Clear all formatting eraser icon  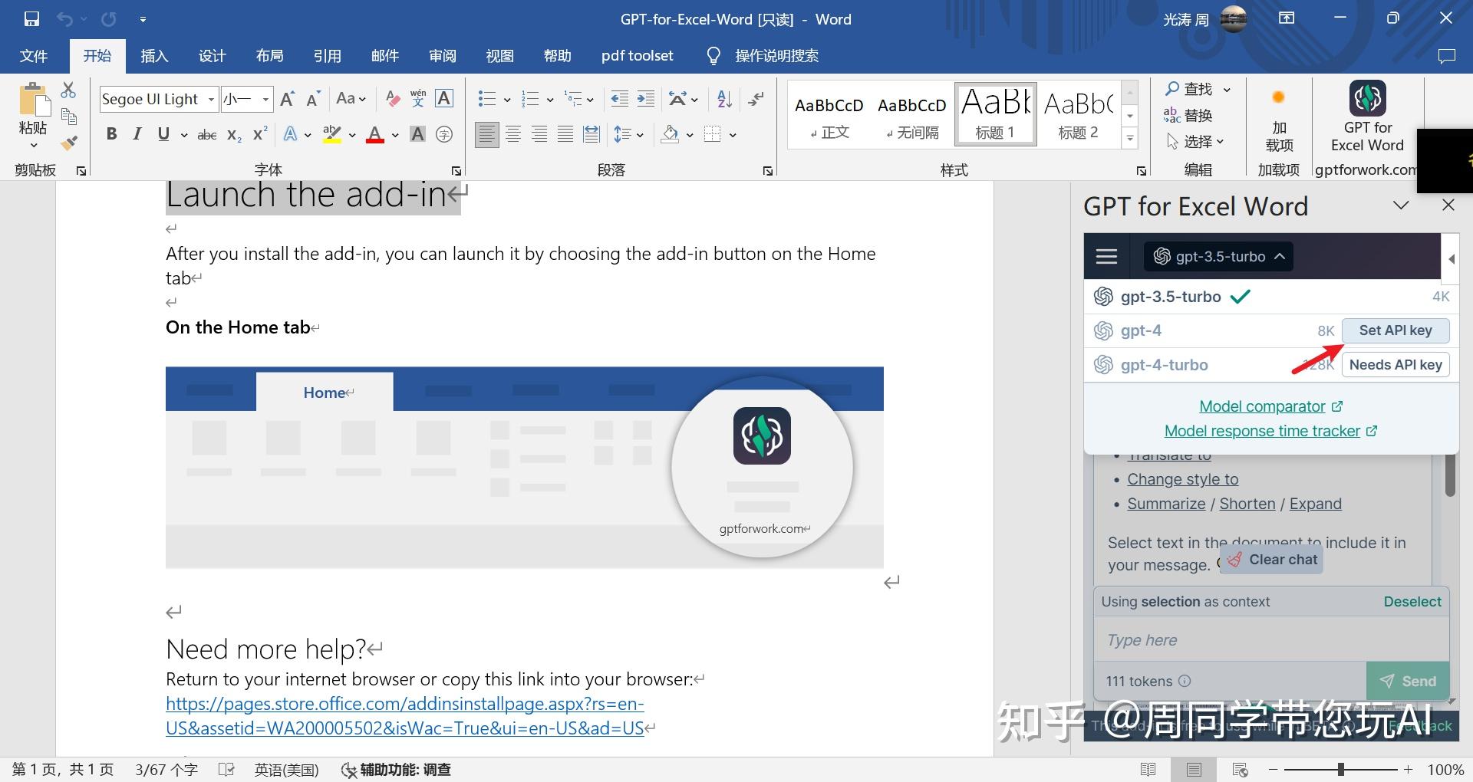[x=392, y=99]
